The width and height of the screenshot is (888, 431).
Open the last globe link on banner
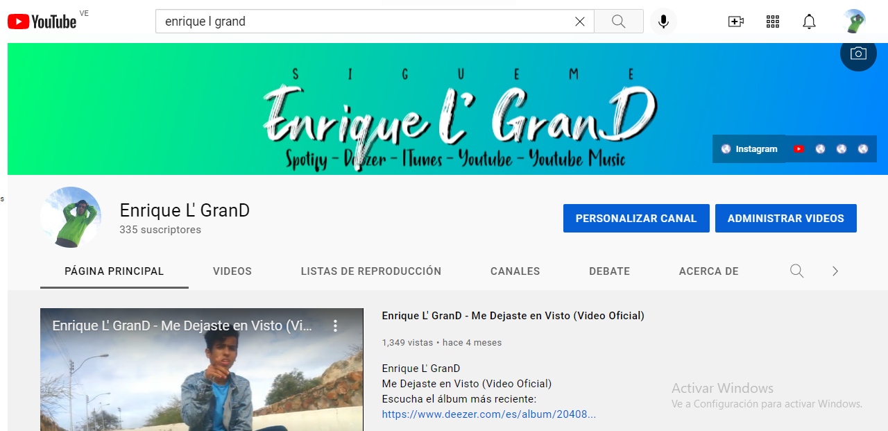coord(863,149)
